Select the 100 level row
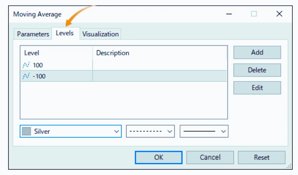298x175 pixels. coord(124,65)
